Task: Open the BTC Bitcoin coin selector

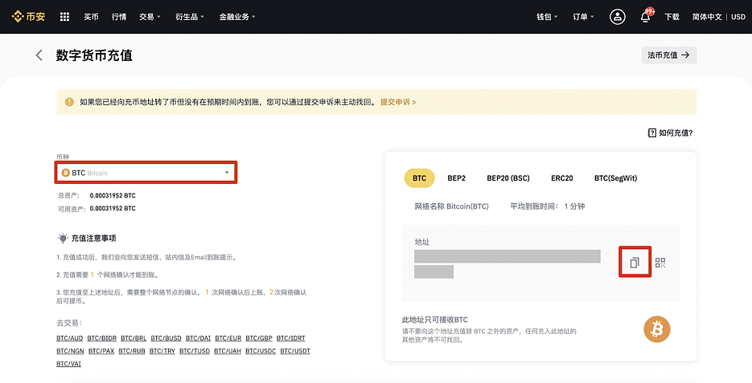Action: pyautogui.click(x=146, y=173)
